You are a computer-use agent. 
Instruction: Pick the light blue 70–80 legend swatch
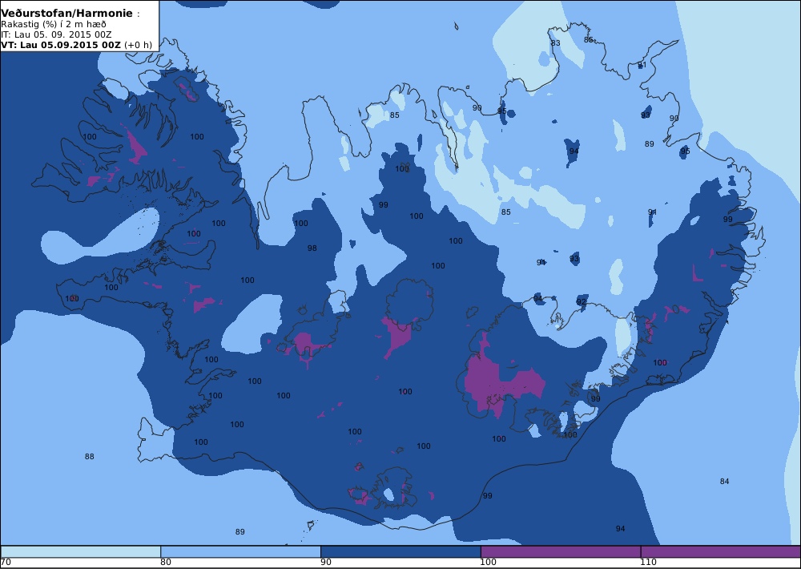[x=81, y=551]
